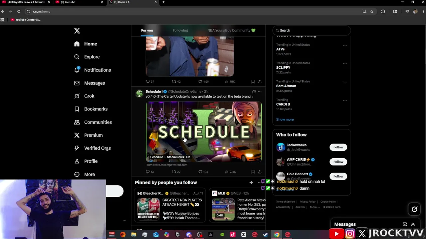Open options for $CLIPPY trend
426x239 pixels.
click(x=345, y=63)
